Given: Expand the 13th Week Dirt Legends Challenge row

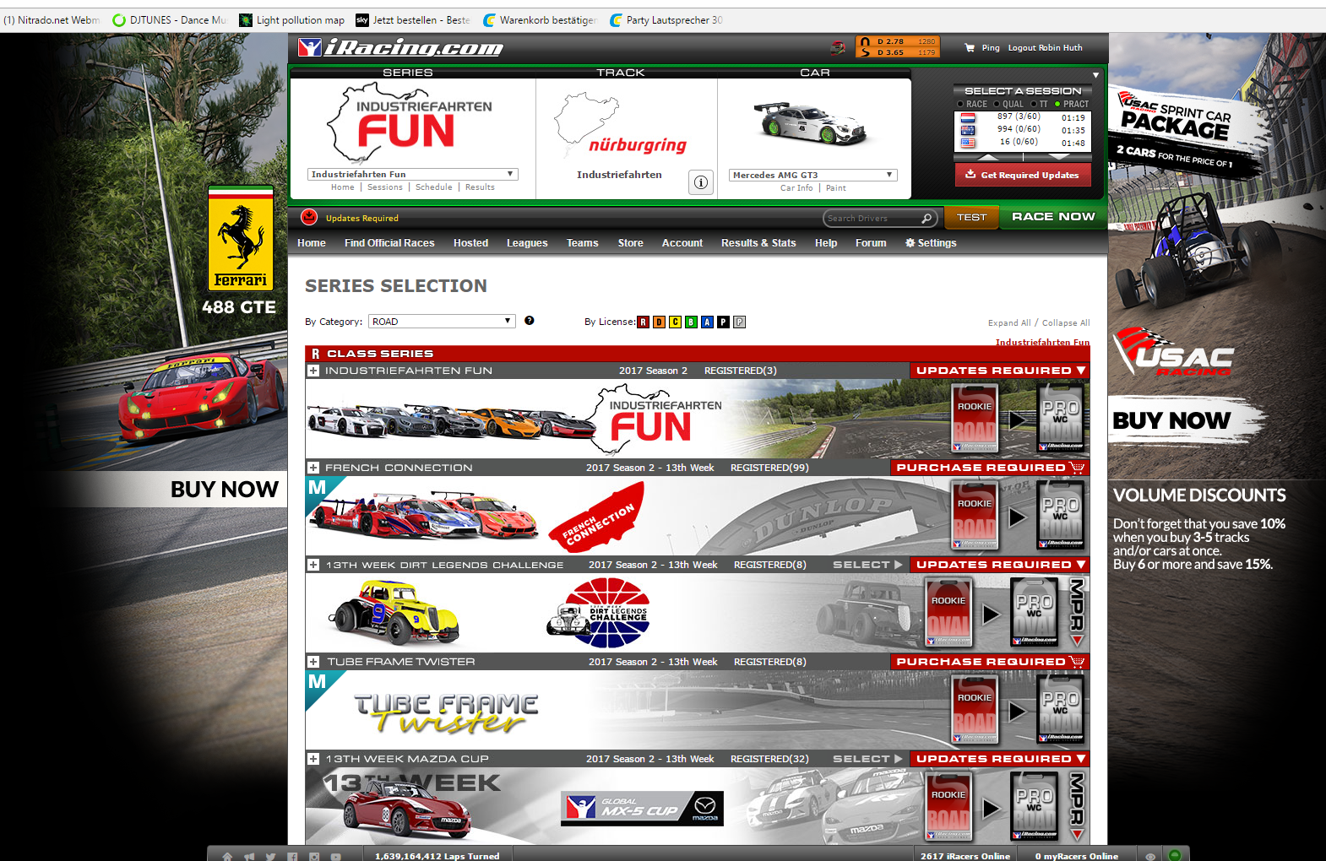Looking at the screenshot, I should tap(313, 565).
